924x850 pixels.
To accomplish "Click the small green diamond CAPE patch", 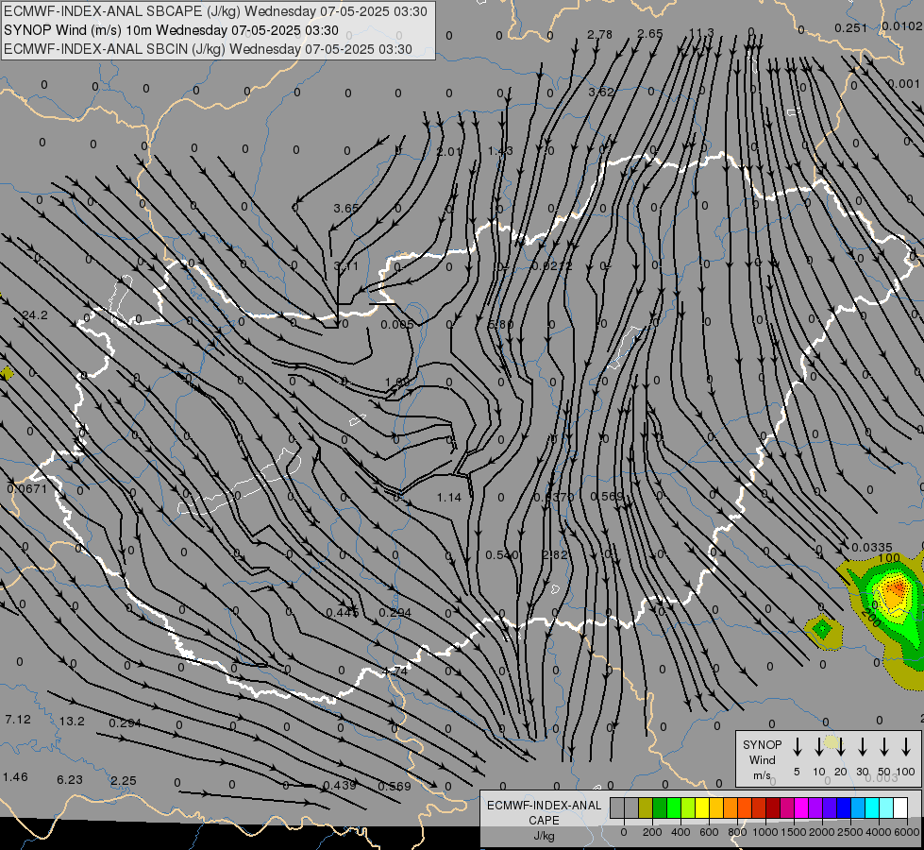I will point(822,629).
